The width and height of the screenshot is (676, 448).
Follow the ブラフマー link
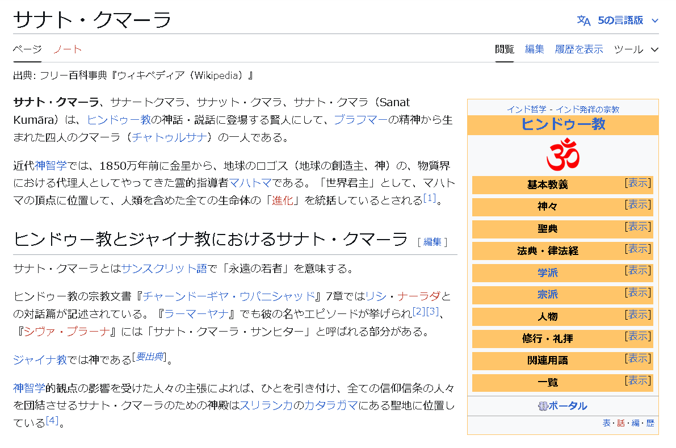tap(361, 120)
